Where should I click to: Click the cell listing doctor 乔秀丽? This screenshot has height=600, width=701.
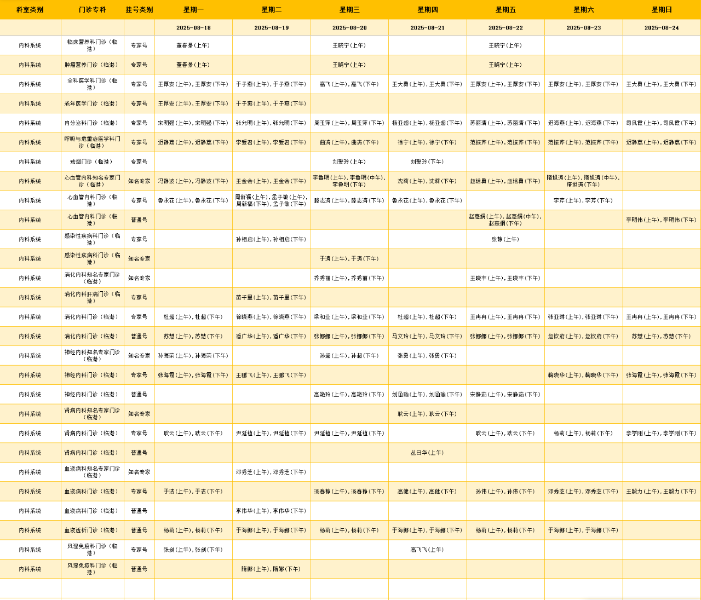(349, 278)
